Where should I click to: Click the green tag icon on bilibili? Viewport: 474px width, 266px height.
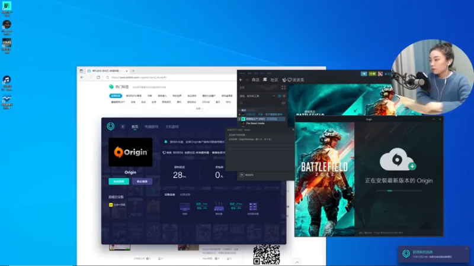pyautogui.click(x=111, y=87)
